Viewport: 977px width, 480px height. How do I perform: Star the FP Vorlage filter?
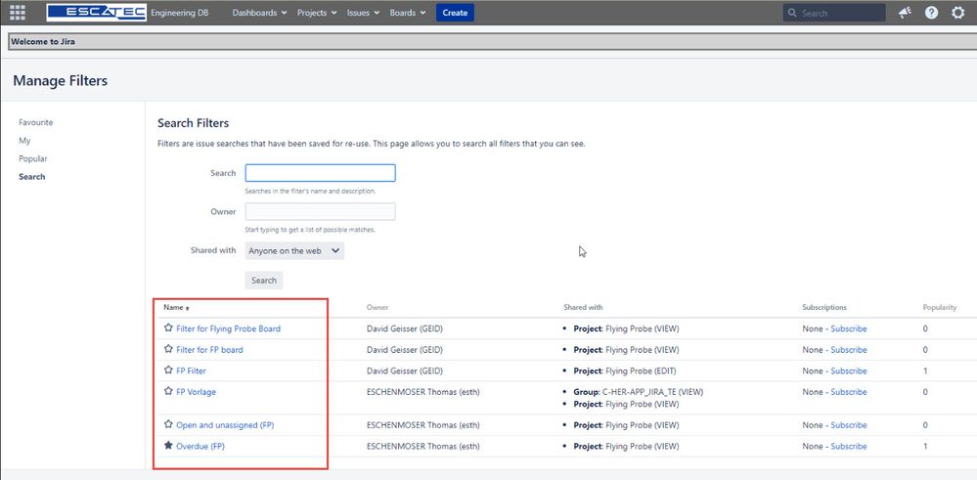[x=167, y=391]
